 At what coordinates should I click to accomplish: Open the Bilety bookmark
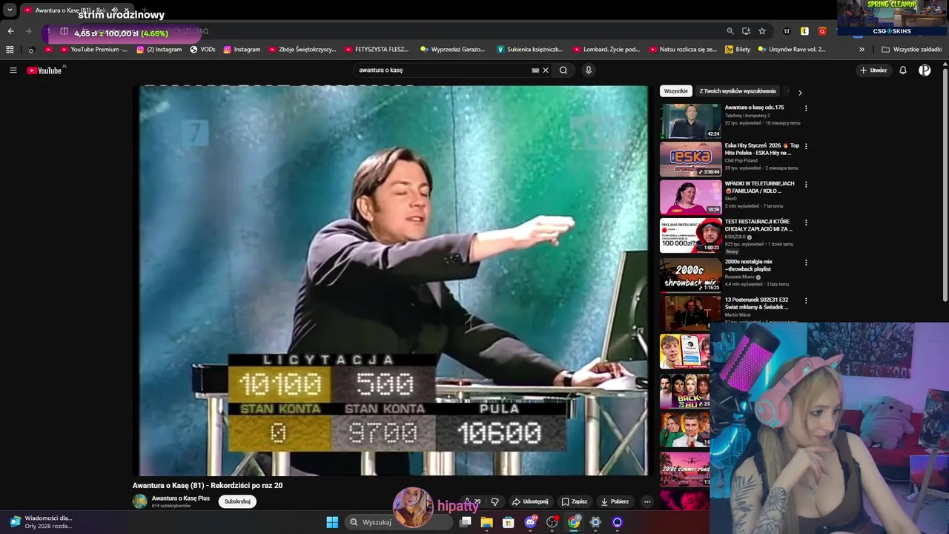[x=738, y=50]
